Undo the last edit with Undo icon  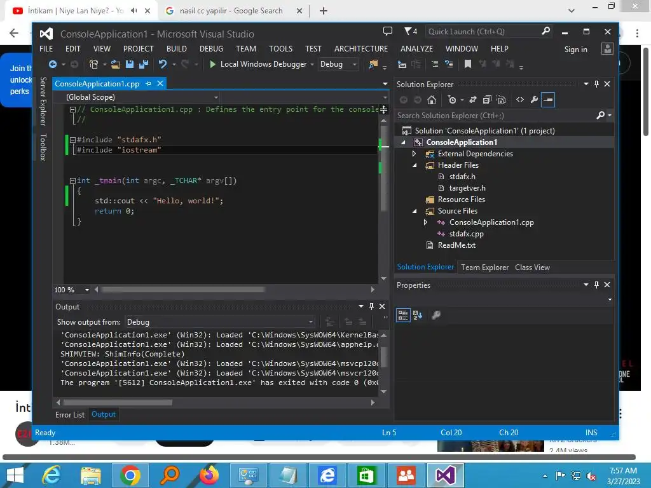(162, 64)
